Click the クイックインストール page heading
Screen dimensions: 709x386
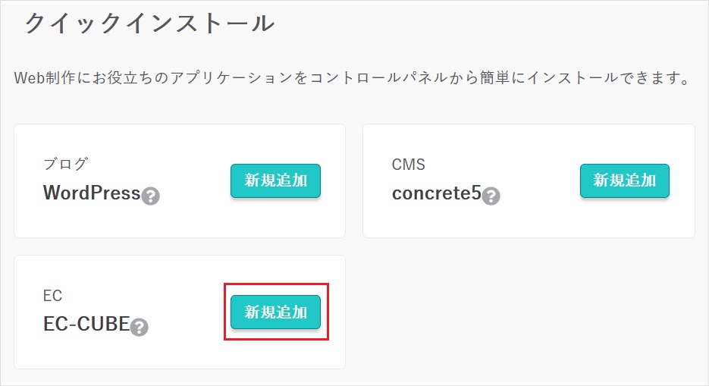coord(149,24)
